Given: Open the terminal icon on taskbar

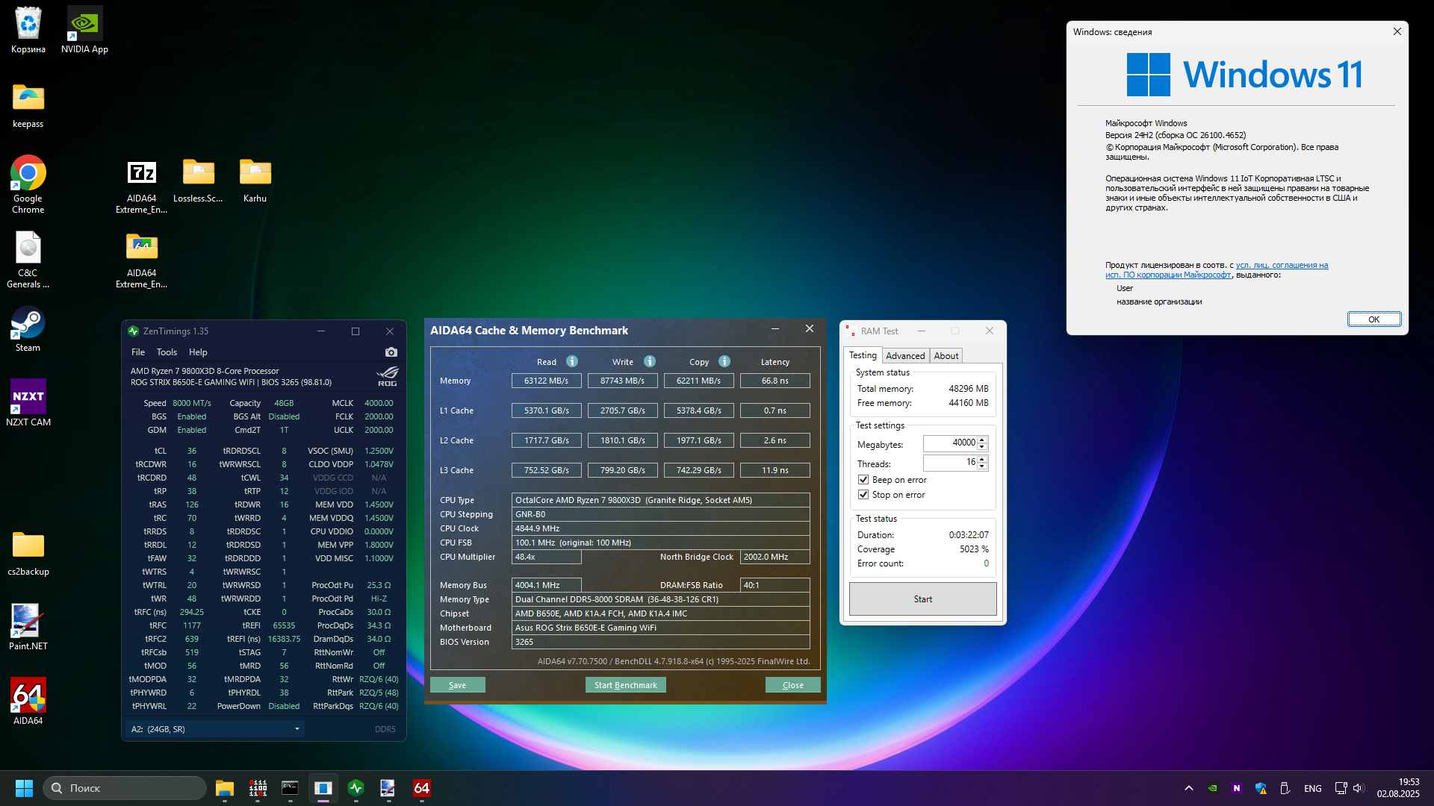Looking at the screenshot, I should pos(290,788).
